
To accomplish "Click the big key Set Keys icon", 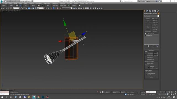I will [138, 93].
